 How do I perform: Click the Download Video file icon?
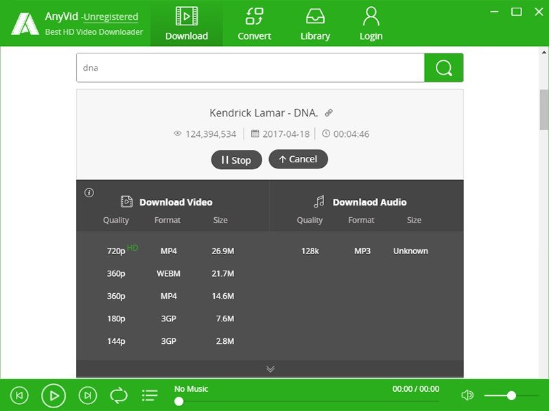click(x=126, y=201)
